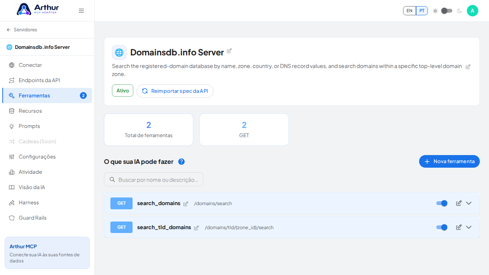The image size is (489, 275).
Task: Open the Harness section
Action: click(x=47, y=202)
